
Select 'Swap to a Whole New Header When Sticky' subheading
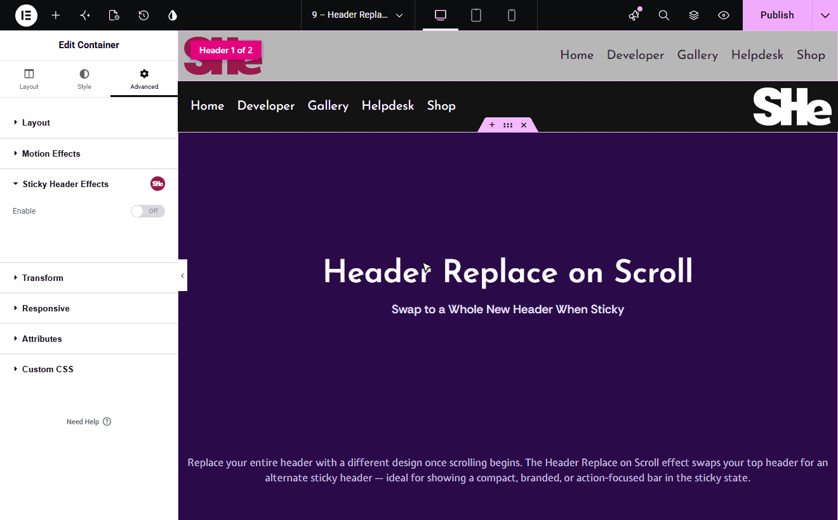point(508,309)
